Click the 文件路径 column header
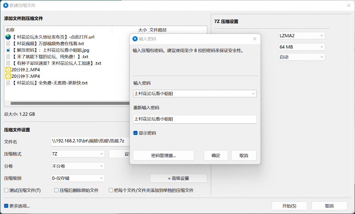This screenshot has width=355, height=214. pyautogui.click(x=158, y=30)
